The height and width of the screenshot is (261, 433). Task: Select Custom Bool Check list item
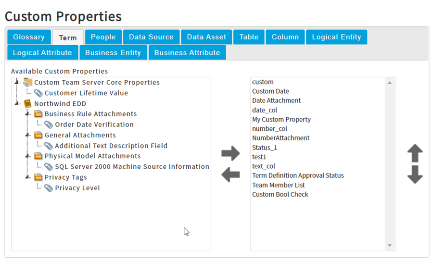[x=280, y=195]
